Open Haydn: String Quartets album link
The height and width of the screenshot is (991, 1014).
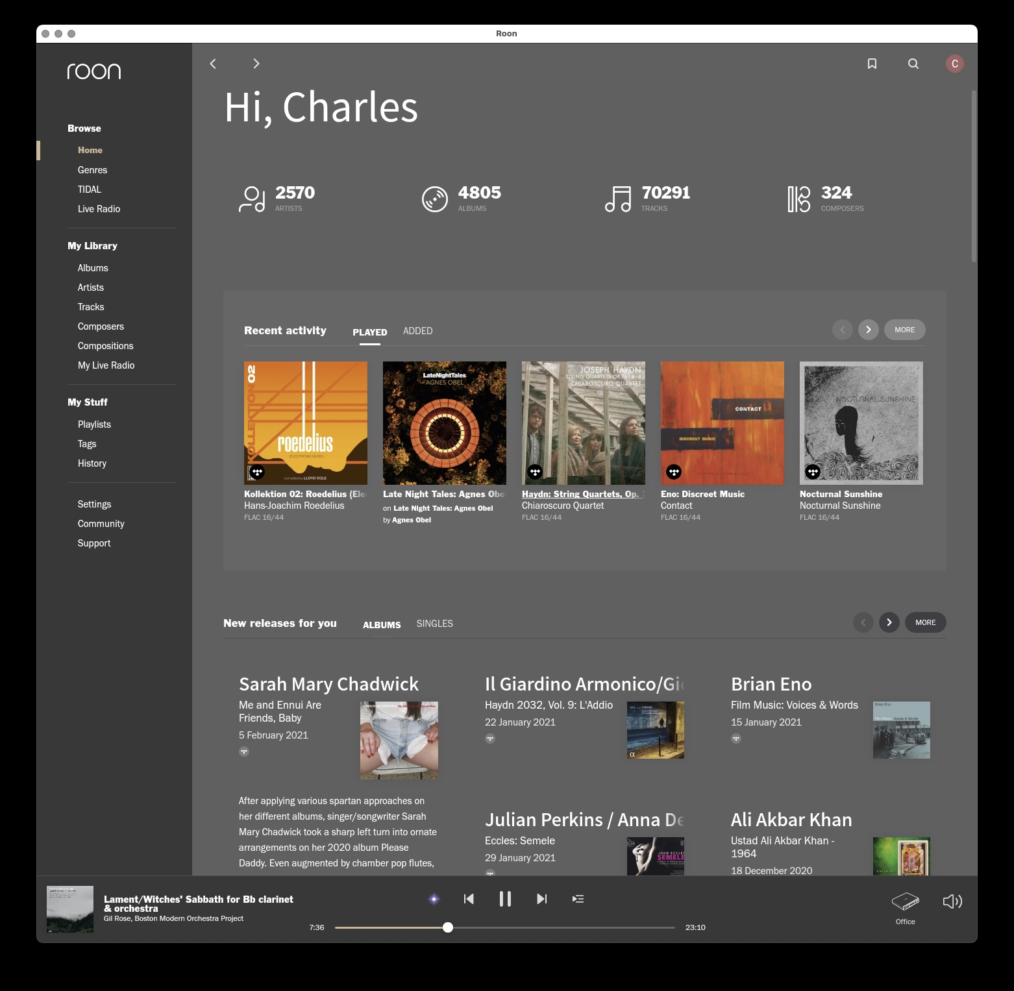coord(583,494)
